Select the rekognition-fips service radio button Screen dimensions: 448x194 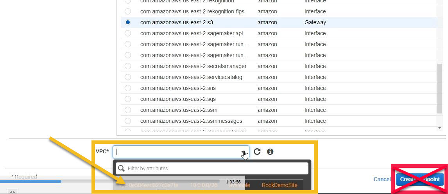coord(128,11)
